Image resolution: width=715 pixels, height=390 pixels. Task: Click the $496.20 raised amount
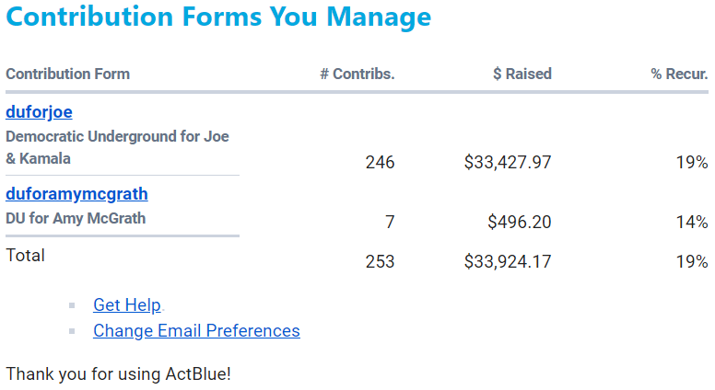[520, 222]
